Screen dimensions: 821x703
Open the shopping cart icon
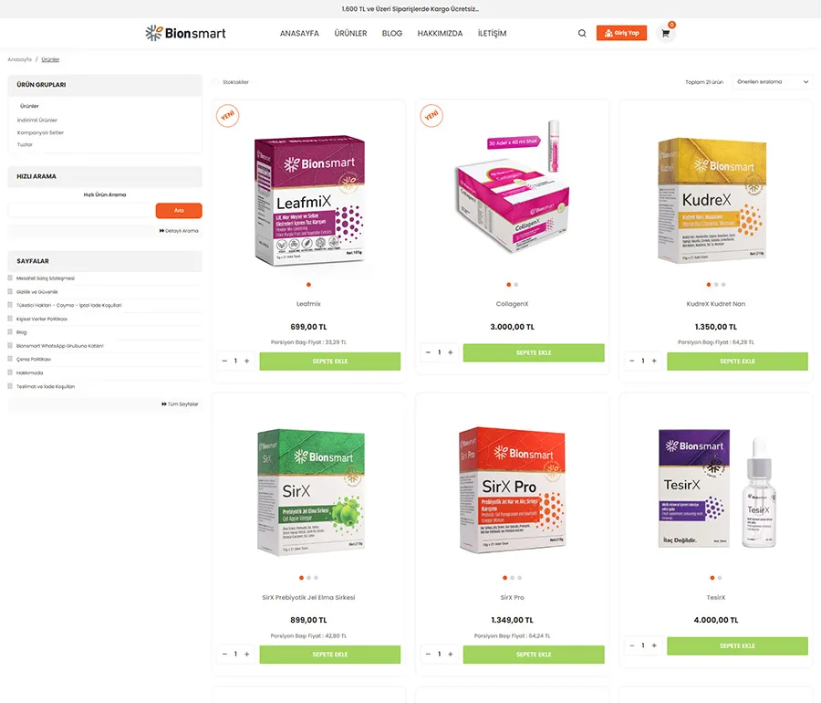tap(666, 34)
